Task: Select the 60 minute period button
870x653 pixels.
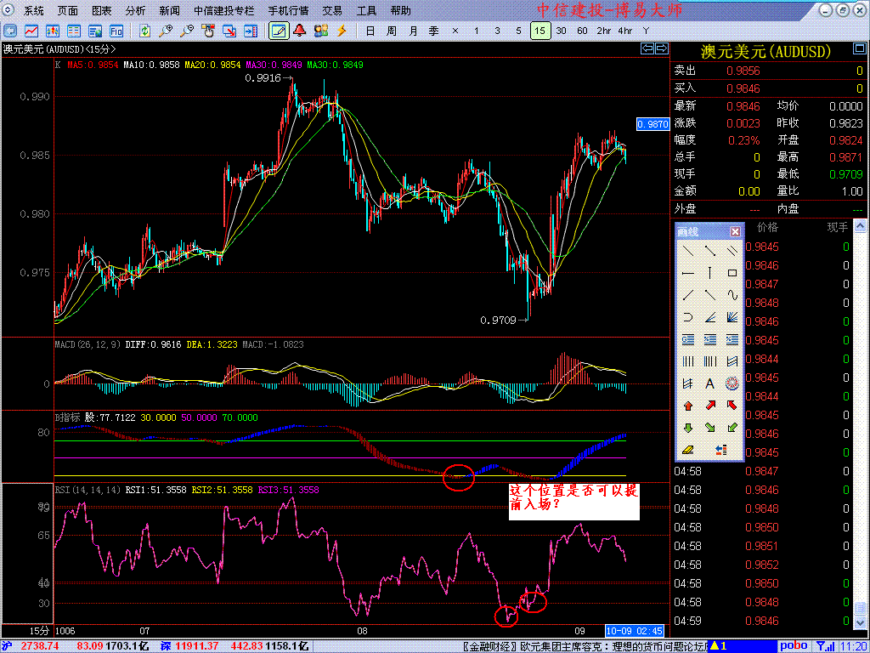Action: [x=583, y=31]
